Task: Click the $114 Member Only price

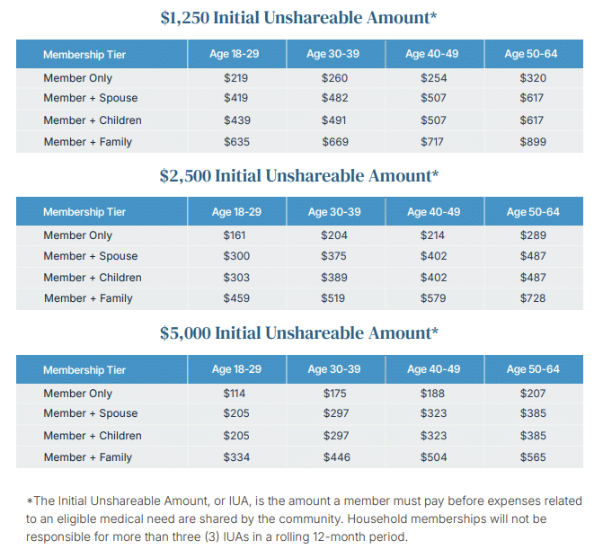Action: click(236, 394)
